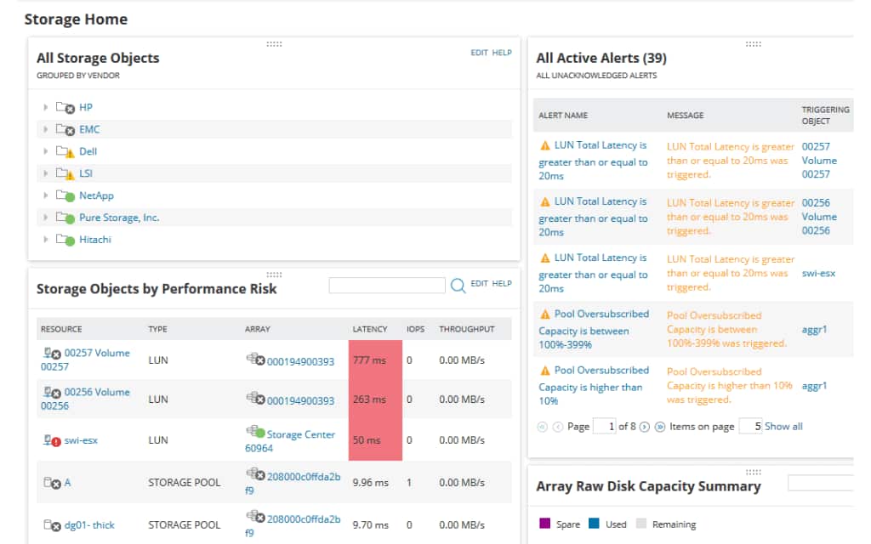Click the healthy status icon beside NetApp vendor
Viewport: 871px width, 544px height.
pos(71,195)
